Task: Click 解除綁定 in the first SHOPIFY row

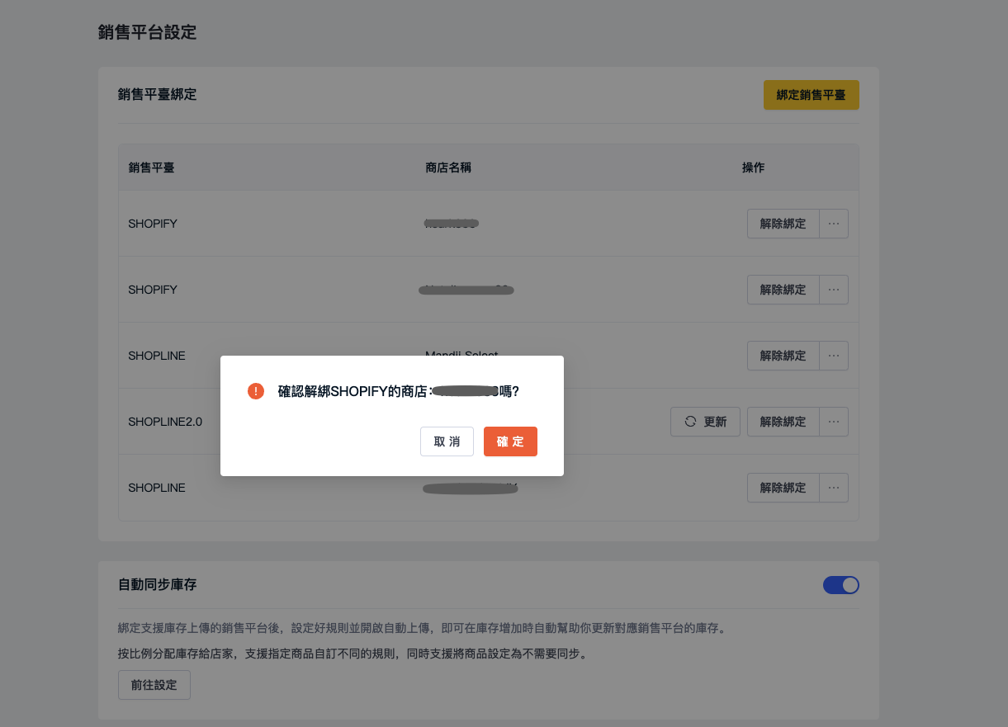Action: pyautogui.click(x=783, y=224)
